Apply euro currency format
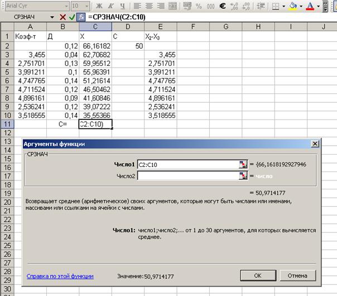The width and height of the screenshot is (337, 296). [222, 6]
